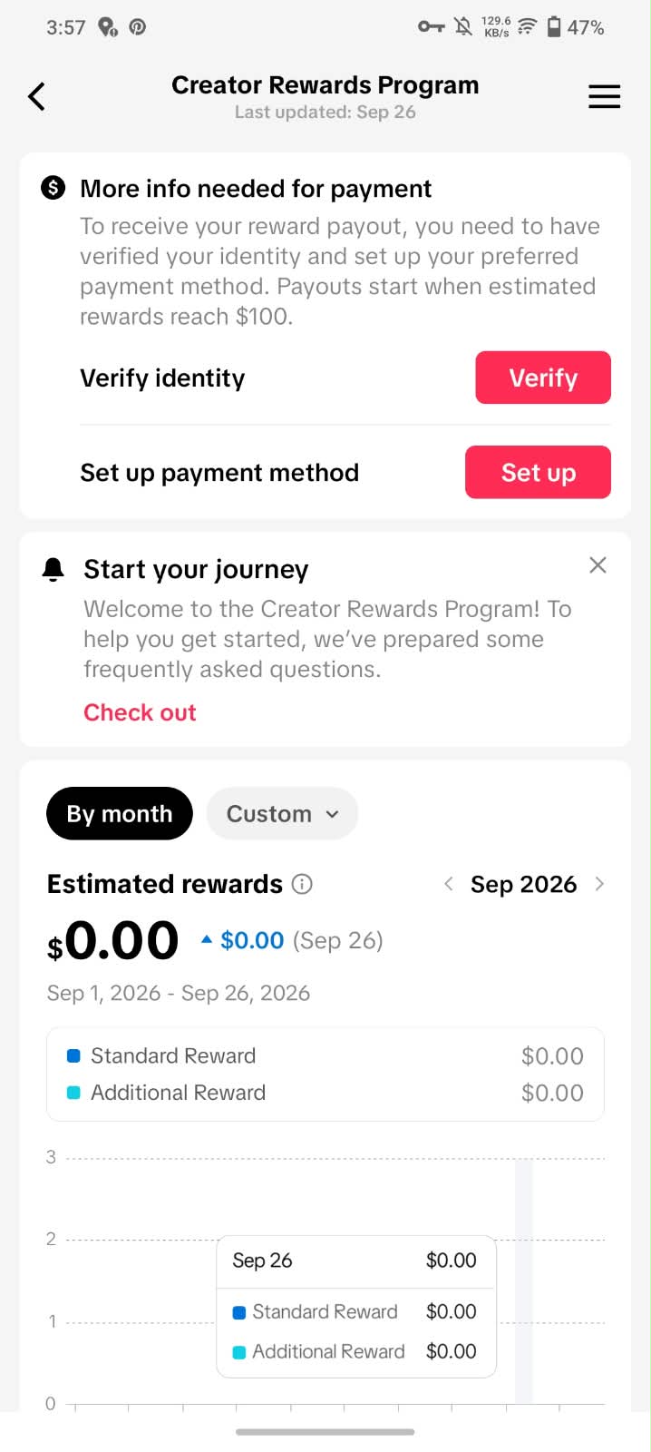Tap the Sep 2026 month label
The width and height of the screenshot is (651, 1452).
point(523,884)
